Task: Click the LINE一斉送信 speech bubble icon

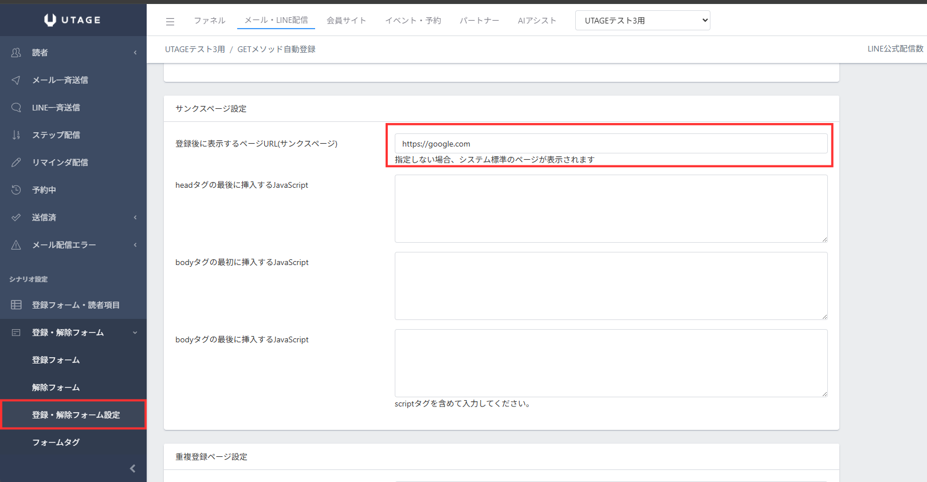Action: coord(16,108)
